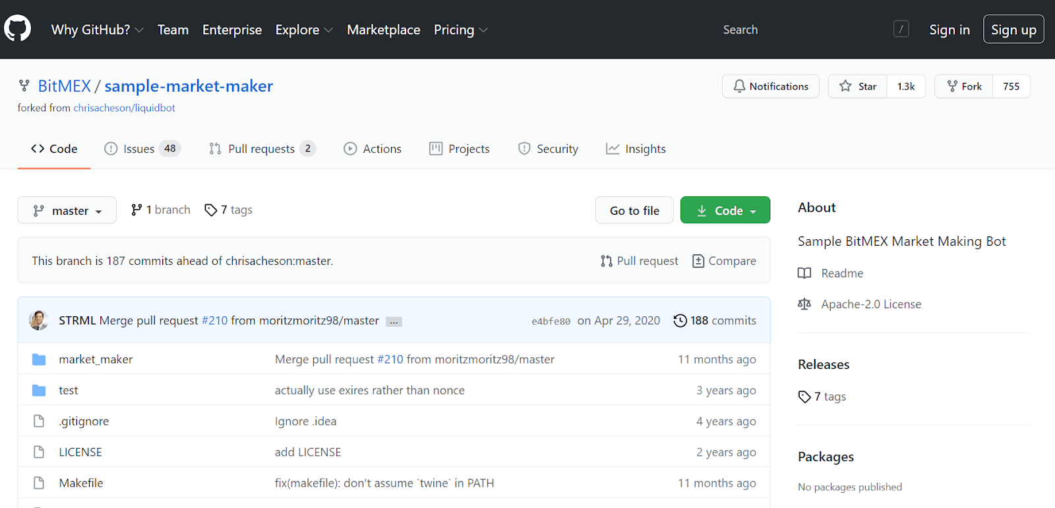Click the Compare link
The image size is (1055, 508).
coord(724,261)
